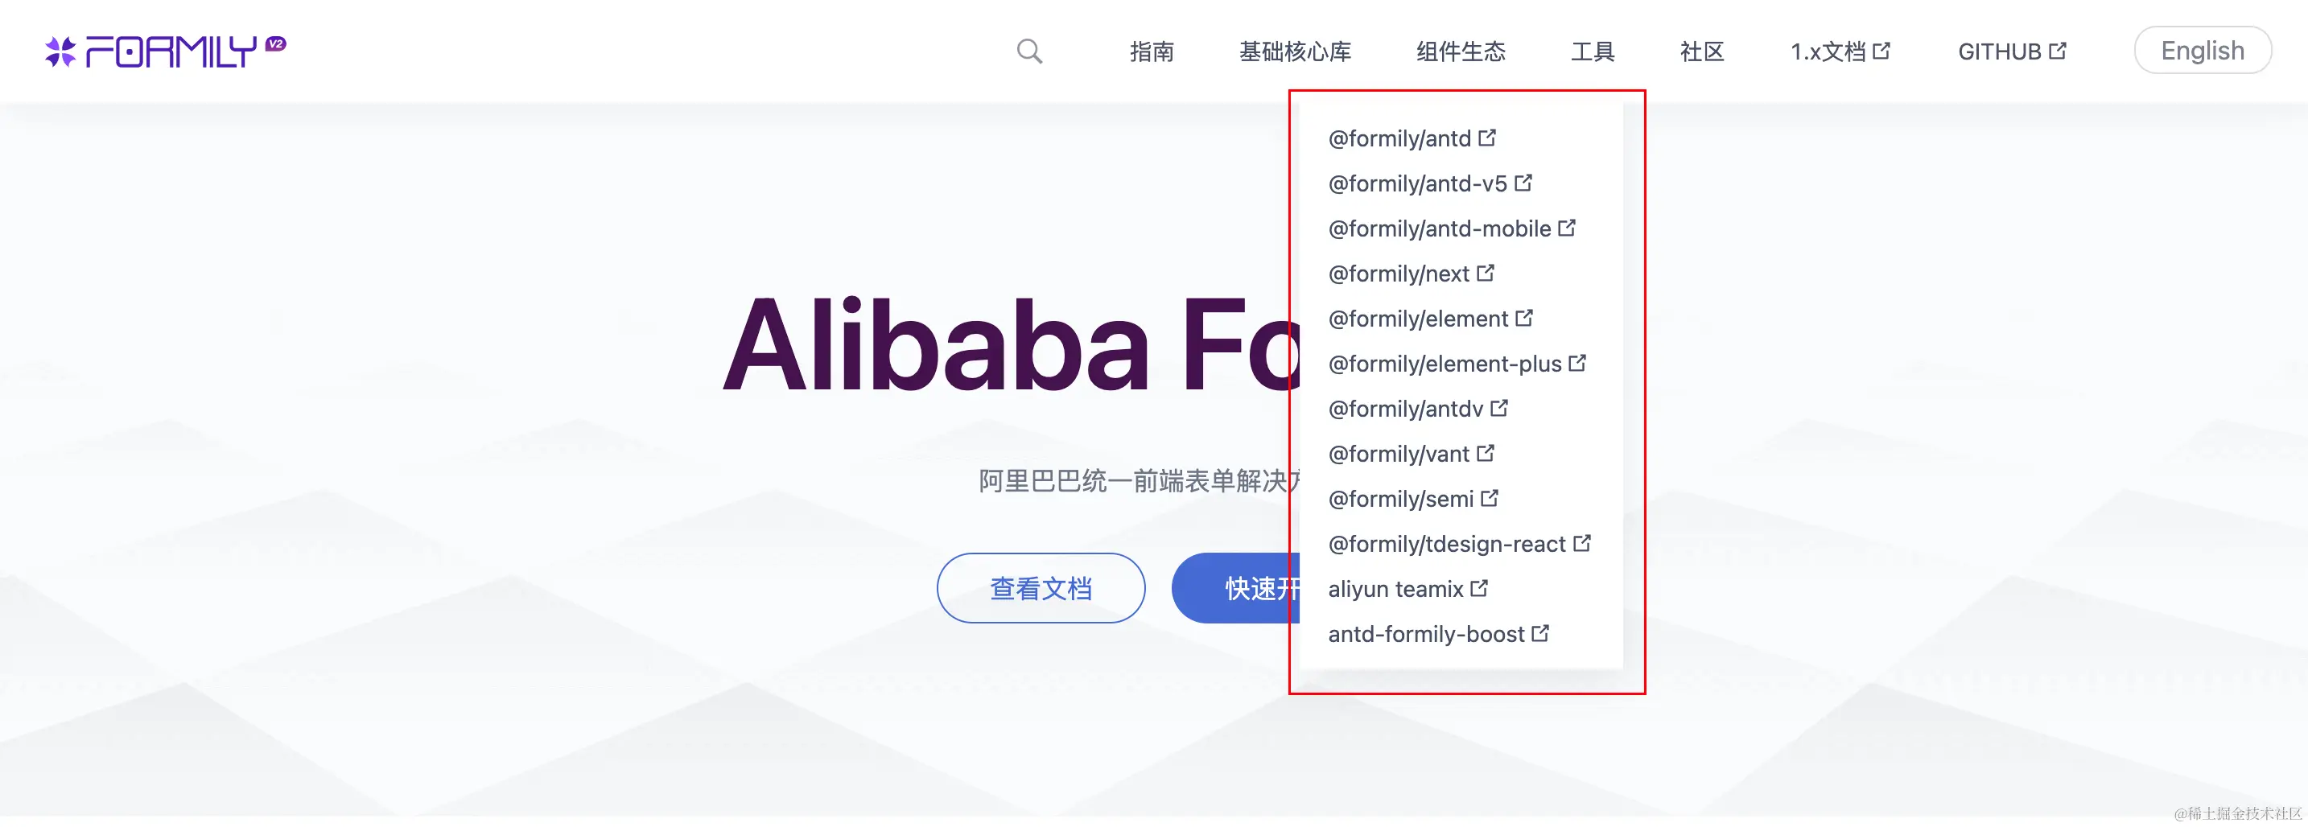Click external link icon beside antd-formily-boost

point(1540,633)
